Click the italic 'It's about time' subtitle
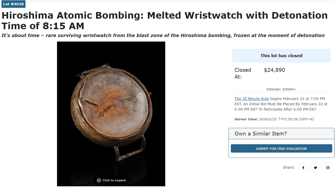335x188 pixels. 163,35
